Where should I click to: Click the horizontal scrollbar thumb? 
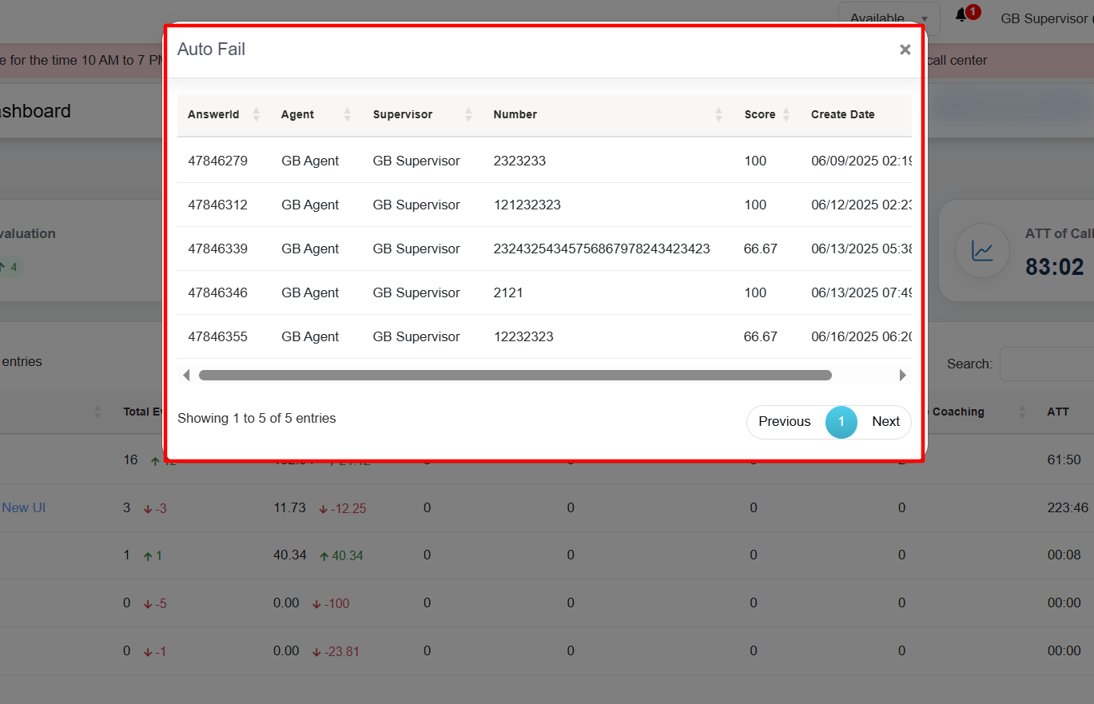click(515, 375)
